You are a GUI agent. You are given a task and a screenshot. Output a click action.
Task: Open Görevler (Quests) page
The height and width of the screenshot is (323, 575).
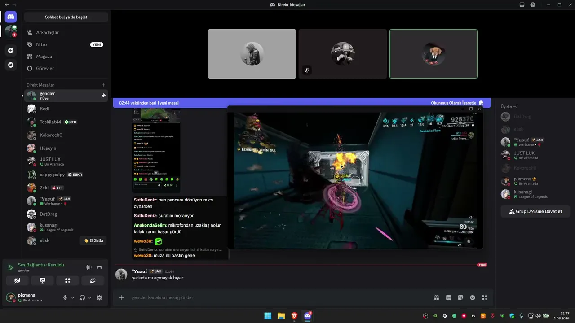66,68
